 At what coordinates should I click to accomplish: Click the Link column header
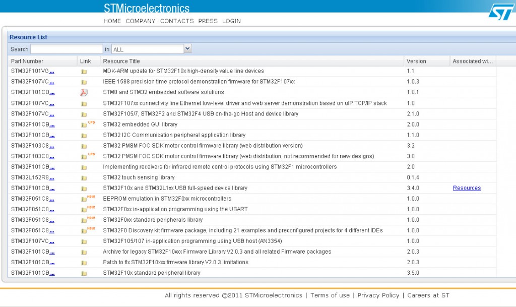tap(88, 61)
